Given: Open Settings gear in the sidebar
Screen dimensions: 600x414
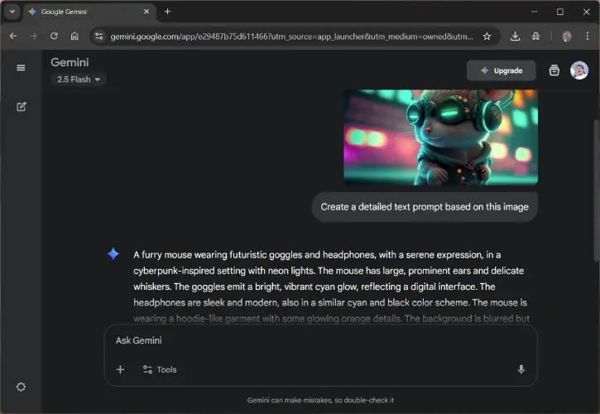Looking at the screenshot, I should 21,387.
